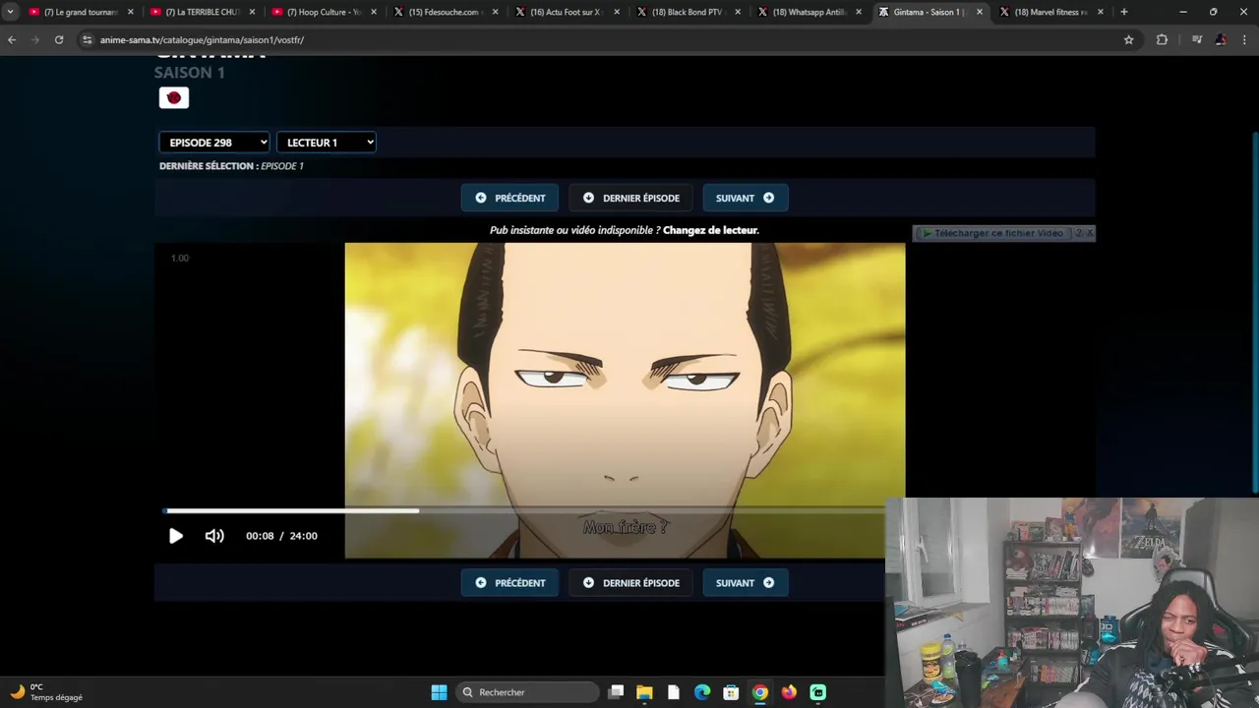Screen dimensions: 1259x708
Task: Open browser extensions puzzle icon
Action: pos(1162,39)
